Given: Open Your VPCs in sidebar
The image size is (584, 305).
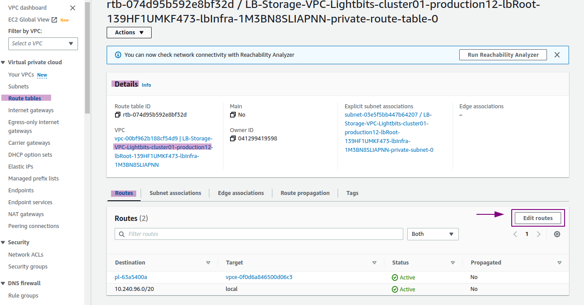Looking at the screenshot, I should (x=21, y=75).
